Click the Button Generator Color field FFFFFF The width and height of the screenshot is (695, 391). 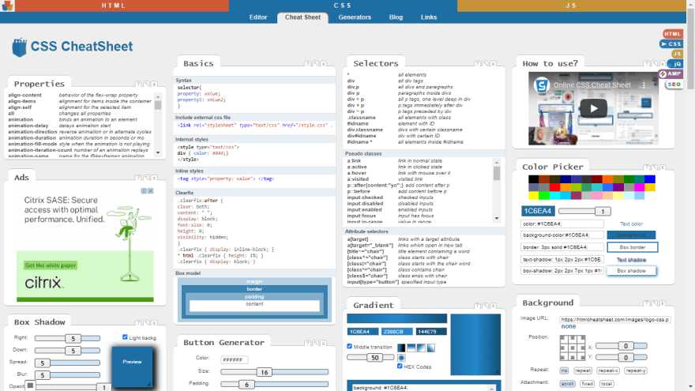(234, 359)
